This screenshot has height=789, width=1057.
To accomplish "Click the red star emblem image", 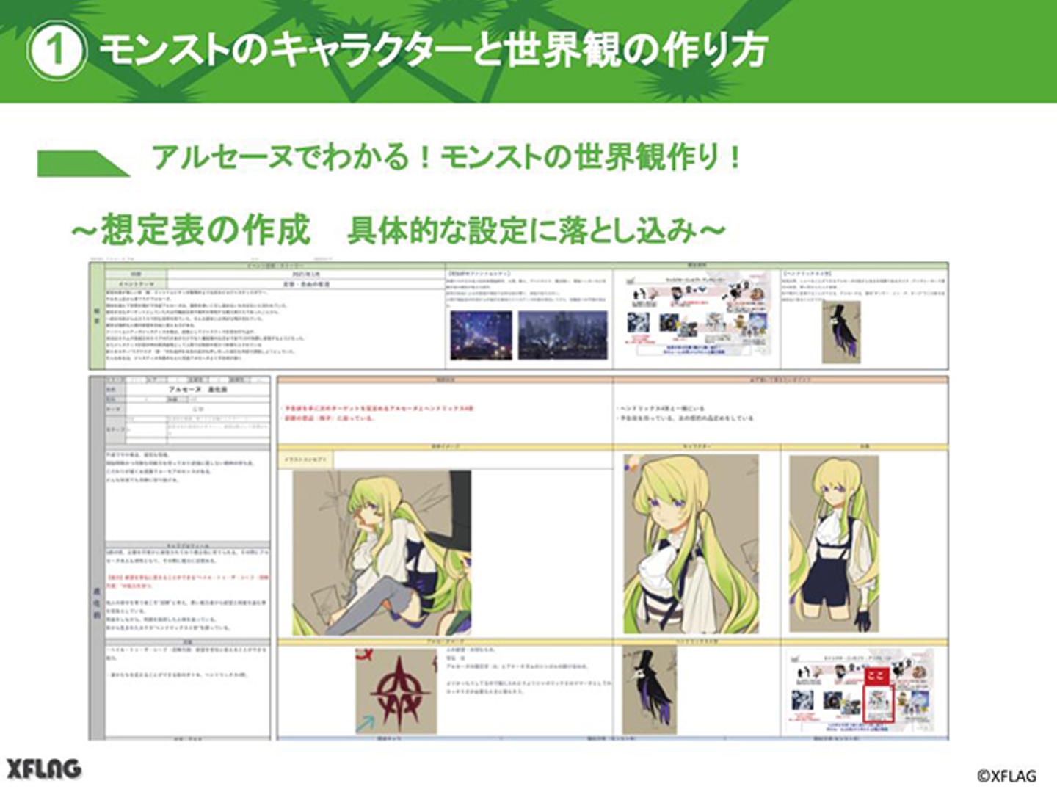I will pyautogui.click(x=397, y=691).
